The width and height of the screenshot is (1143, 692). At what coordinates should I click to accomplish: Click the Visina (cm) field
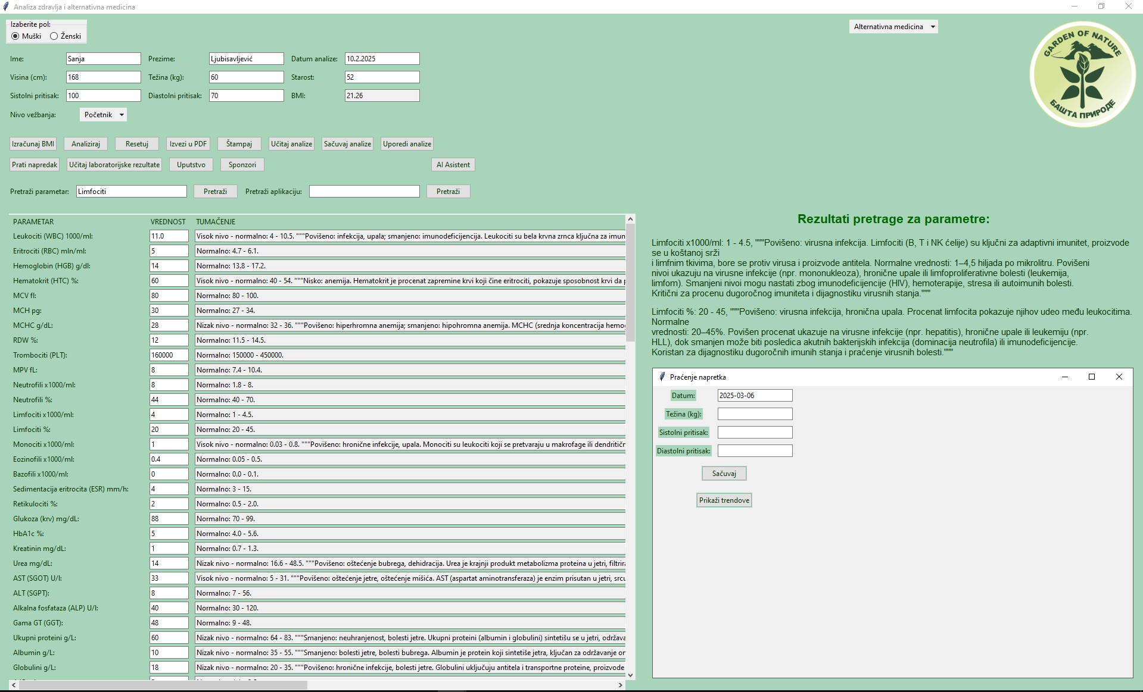click(104, 77)
